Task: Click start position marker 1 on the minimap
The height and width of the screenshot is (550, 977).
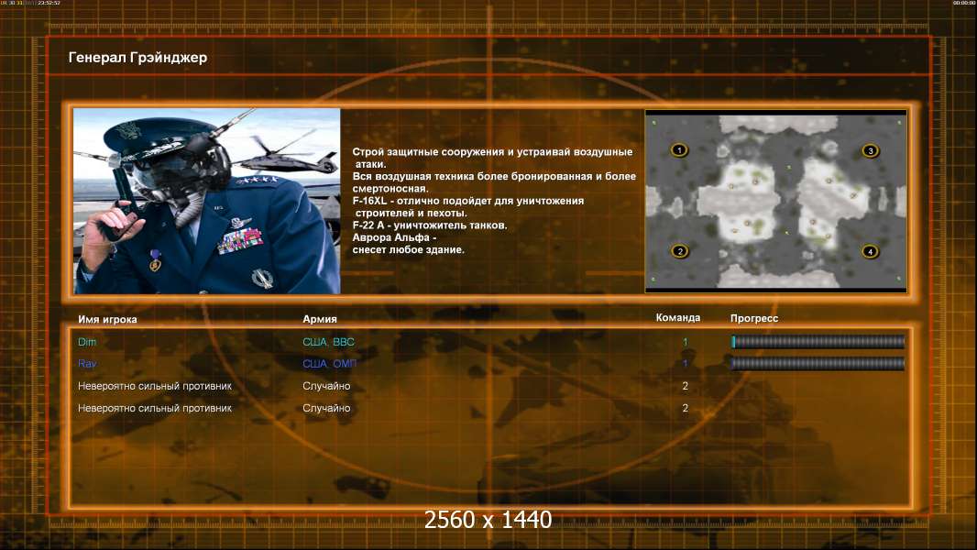Action: (679, 150)
